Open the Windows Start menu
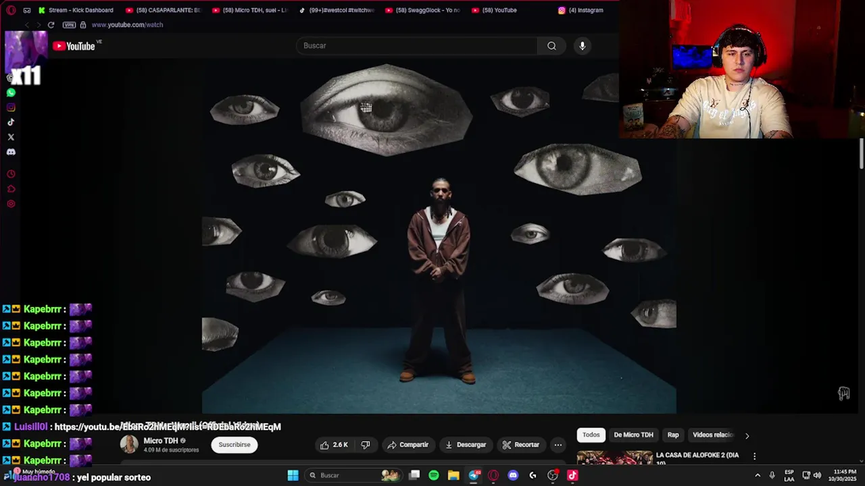865x486 pixels. [x=293, y=475]
